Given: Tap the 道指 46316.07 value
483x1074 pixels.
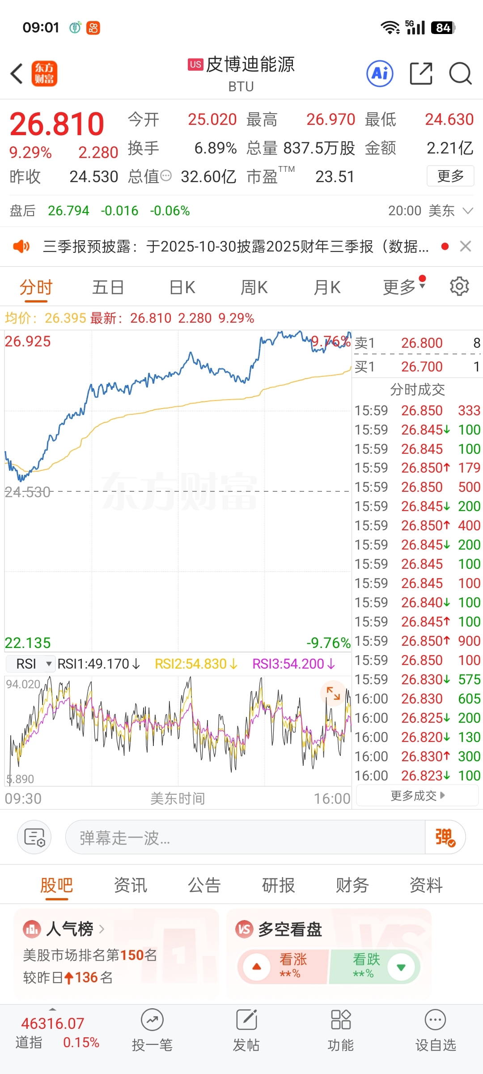Looking at the screenshot, I should click(x=53, y=1023).
